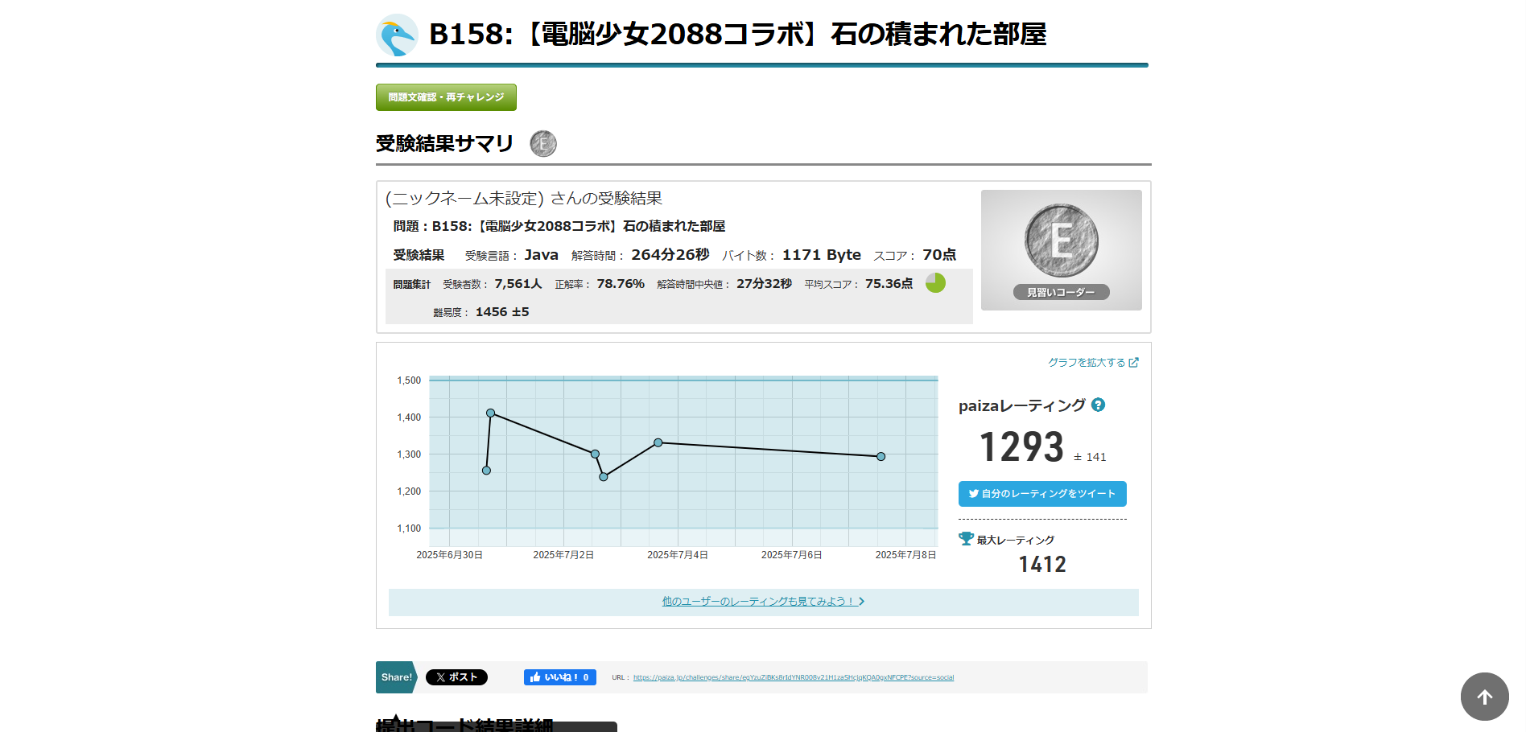Click the teal Share! label
1526x732 pixels.
[396, 677]
